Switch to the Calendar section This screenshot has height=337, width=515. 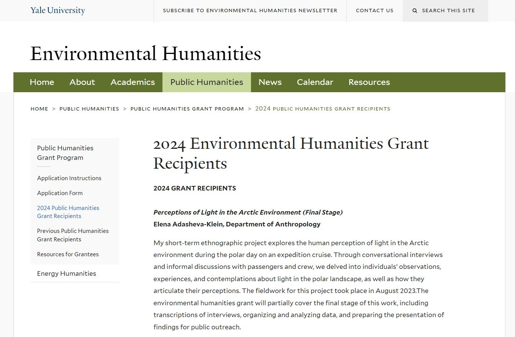point(315,82)
